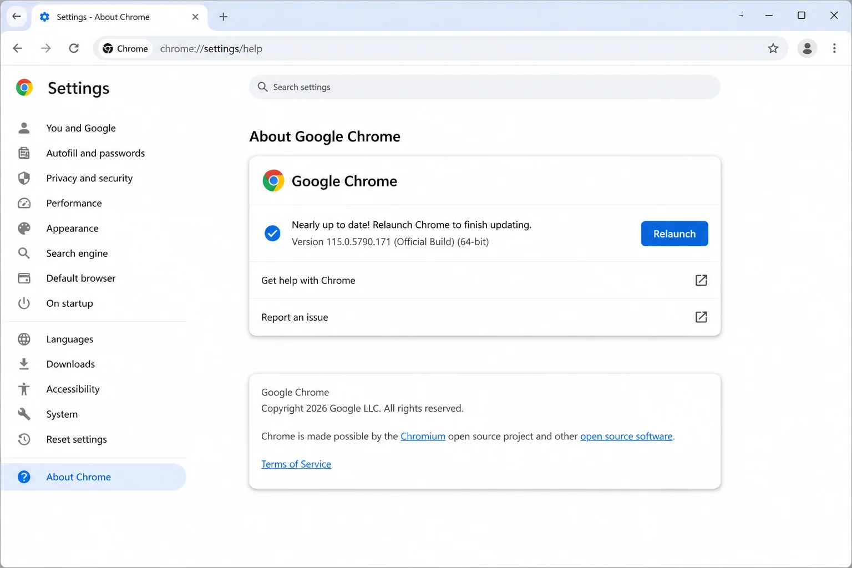852x568 pixels.
Task: Open On startup settings
Action: click(69, 303)
